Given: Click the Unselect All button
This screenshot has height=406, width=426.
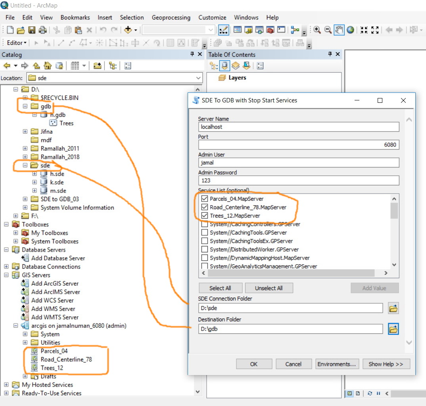Looking at the screenshot, I should tap(269, 288).
